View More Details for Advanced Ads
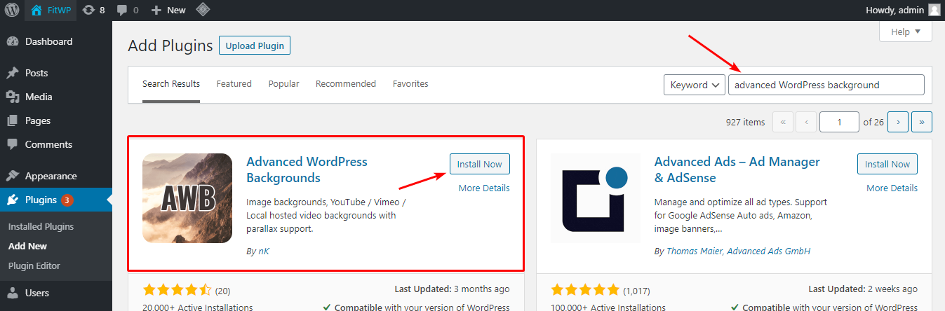The height and width of the screenshot is (311, 945). tap(892, 188)
